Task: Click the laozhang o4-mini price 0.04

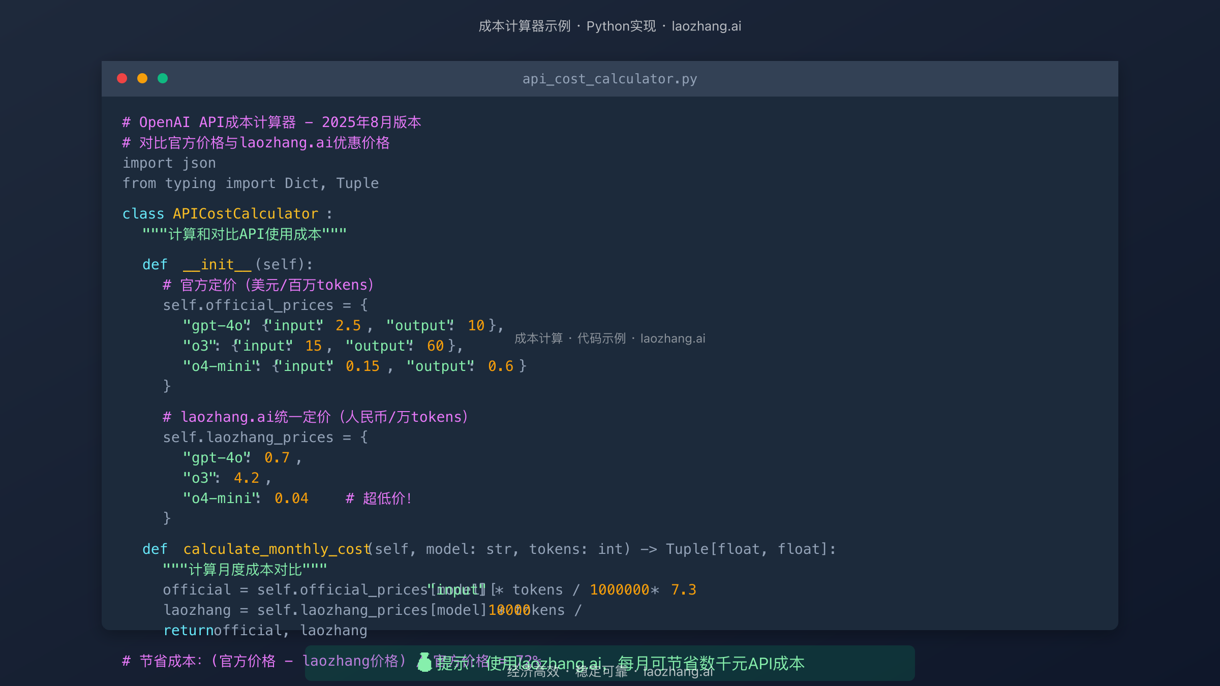Action: [291, 498]
